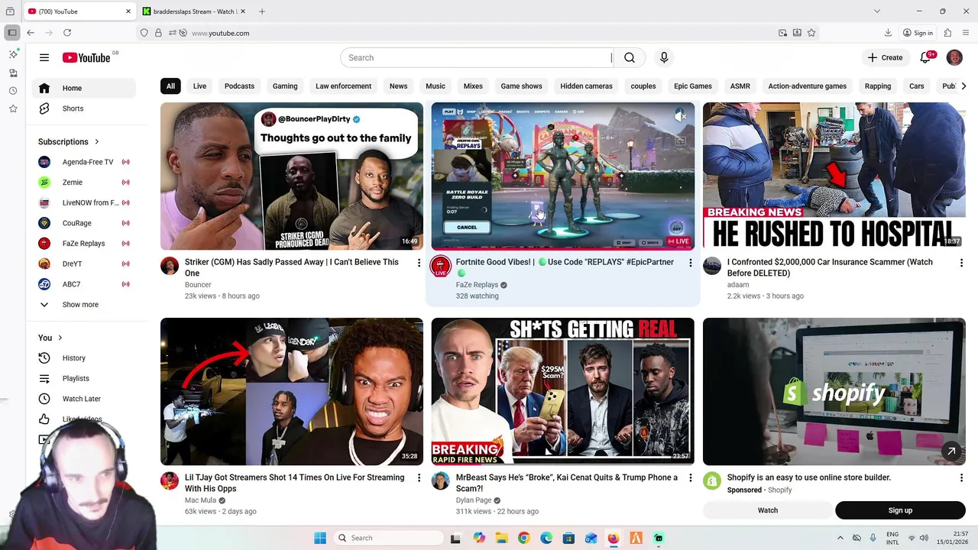Select the Music filter chip
978x550 pixels.
[436, 86]
